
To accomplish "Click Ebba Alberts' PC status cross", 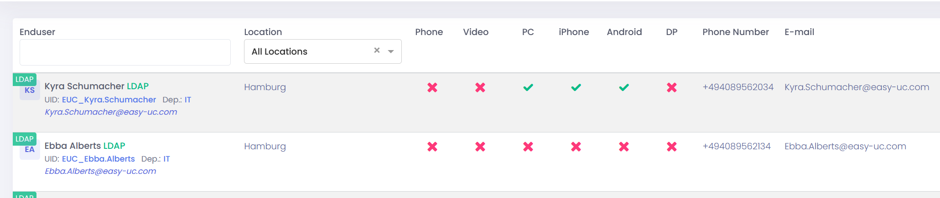I will click(528, 147).
